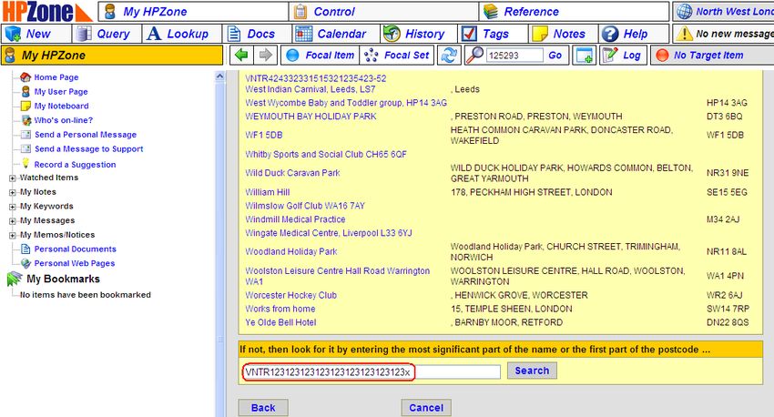Expand Watched Items tree node

[13, 178]
